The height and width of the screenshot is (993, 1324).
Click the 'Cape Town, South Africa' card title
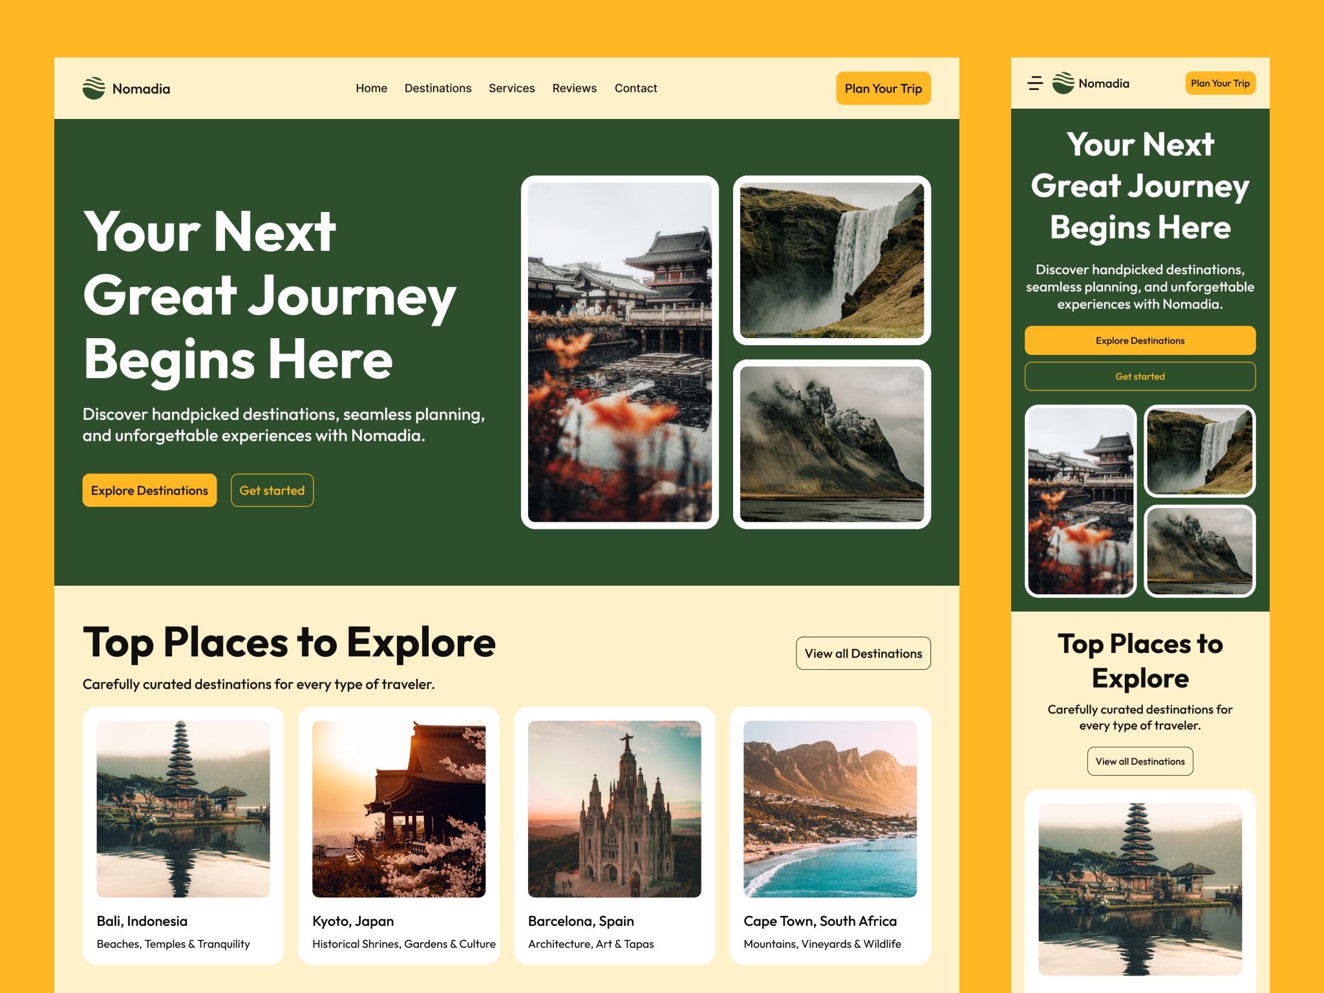coord(820,921)
